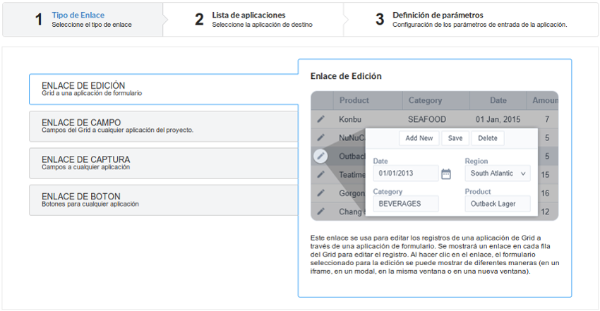
Task: Go to step 2 Lista de aplicaciones
Action: tap(253, 19)
